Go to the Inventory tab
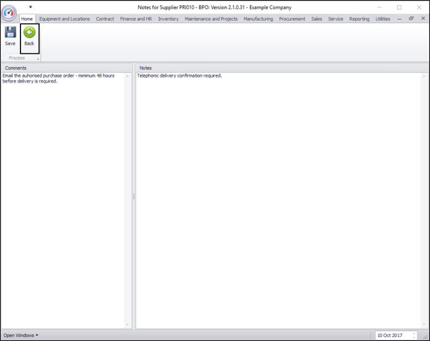 click(x=169, y=19)
